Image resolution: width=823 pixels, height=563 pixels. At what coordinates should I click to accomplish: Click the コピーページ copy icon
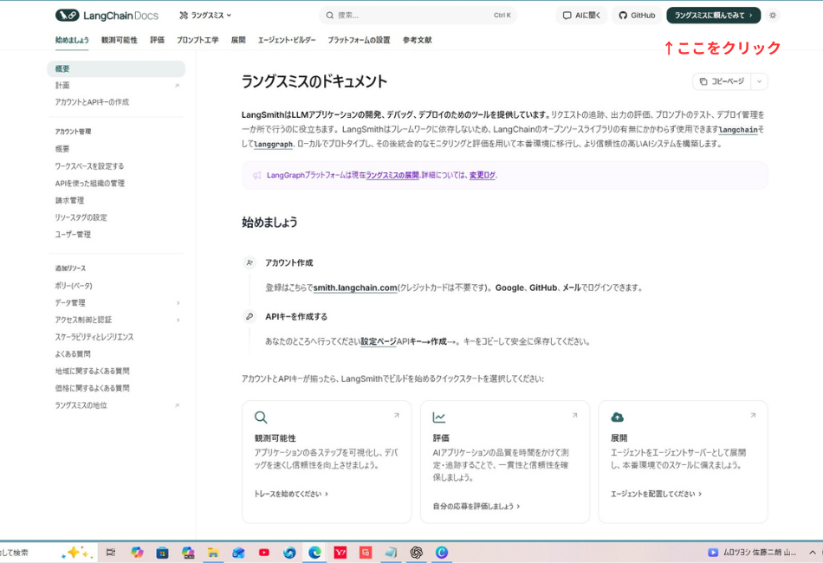(x=703, y=80)
